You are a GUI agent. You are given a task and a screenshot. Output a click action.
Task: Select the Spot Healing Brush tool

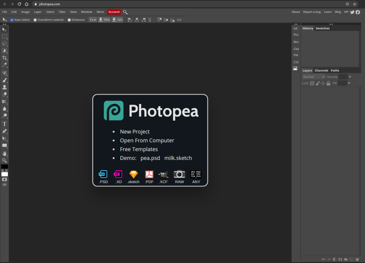coord(4,73)
